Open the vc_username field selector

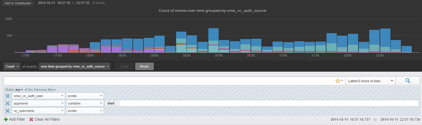[38, 111]
